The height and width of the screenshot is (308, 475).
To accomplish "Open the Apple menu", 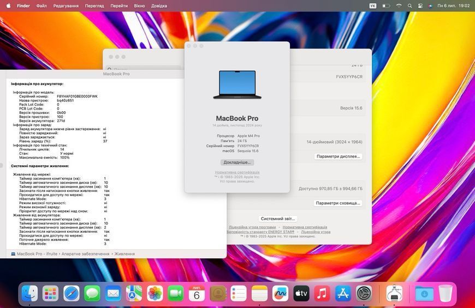I will [8, 5].
